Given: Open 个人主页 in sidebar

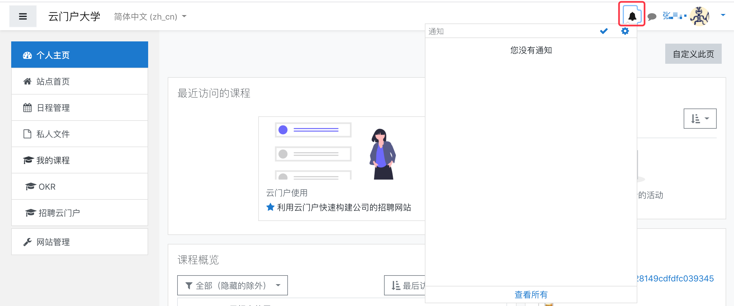Looking at the screenshot, I should coord(79,55).
